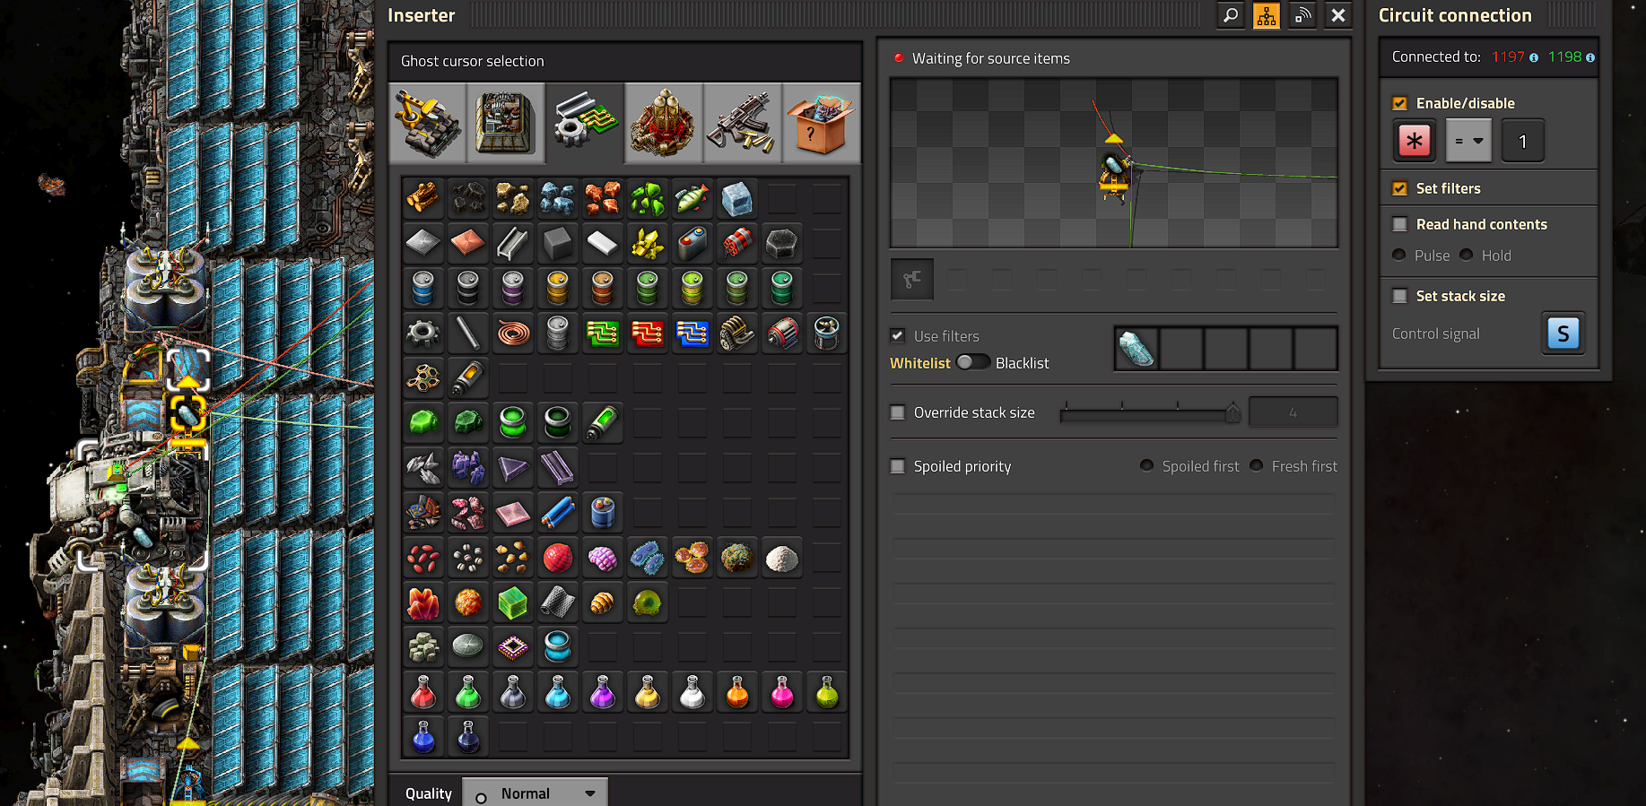Click the inserter drop position tool button
Image resolution: width=1646 pixels, height=806 pixels.
click(x=912, y=279)
